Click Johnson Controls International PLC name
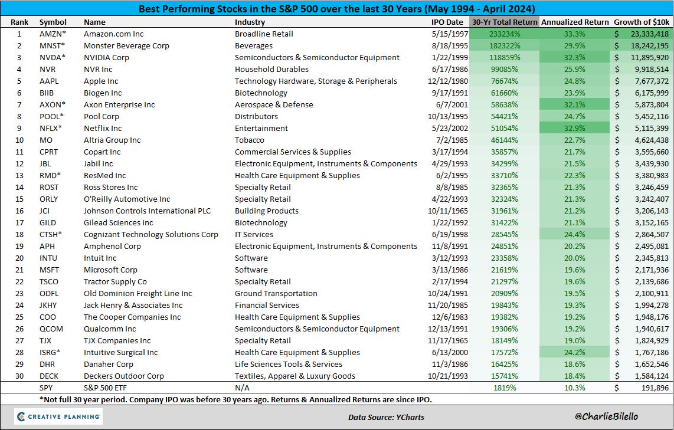 point(148,211)
